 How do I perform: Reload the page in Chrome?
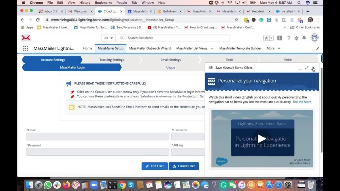38,20
